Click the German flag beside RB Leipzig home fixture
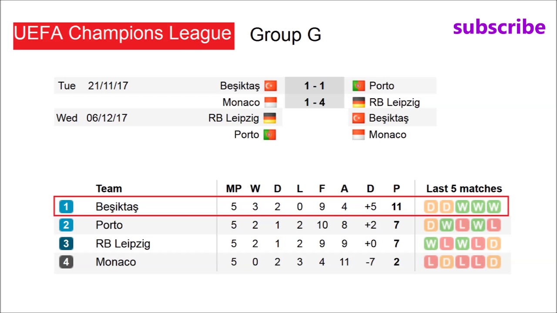Screen dimensions: 557x313 tap(269, 118)
